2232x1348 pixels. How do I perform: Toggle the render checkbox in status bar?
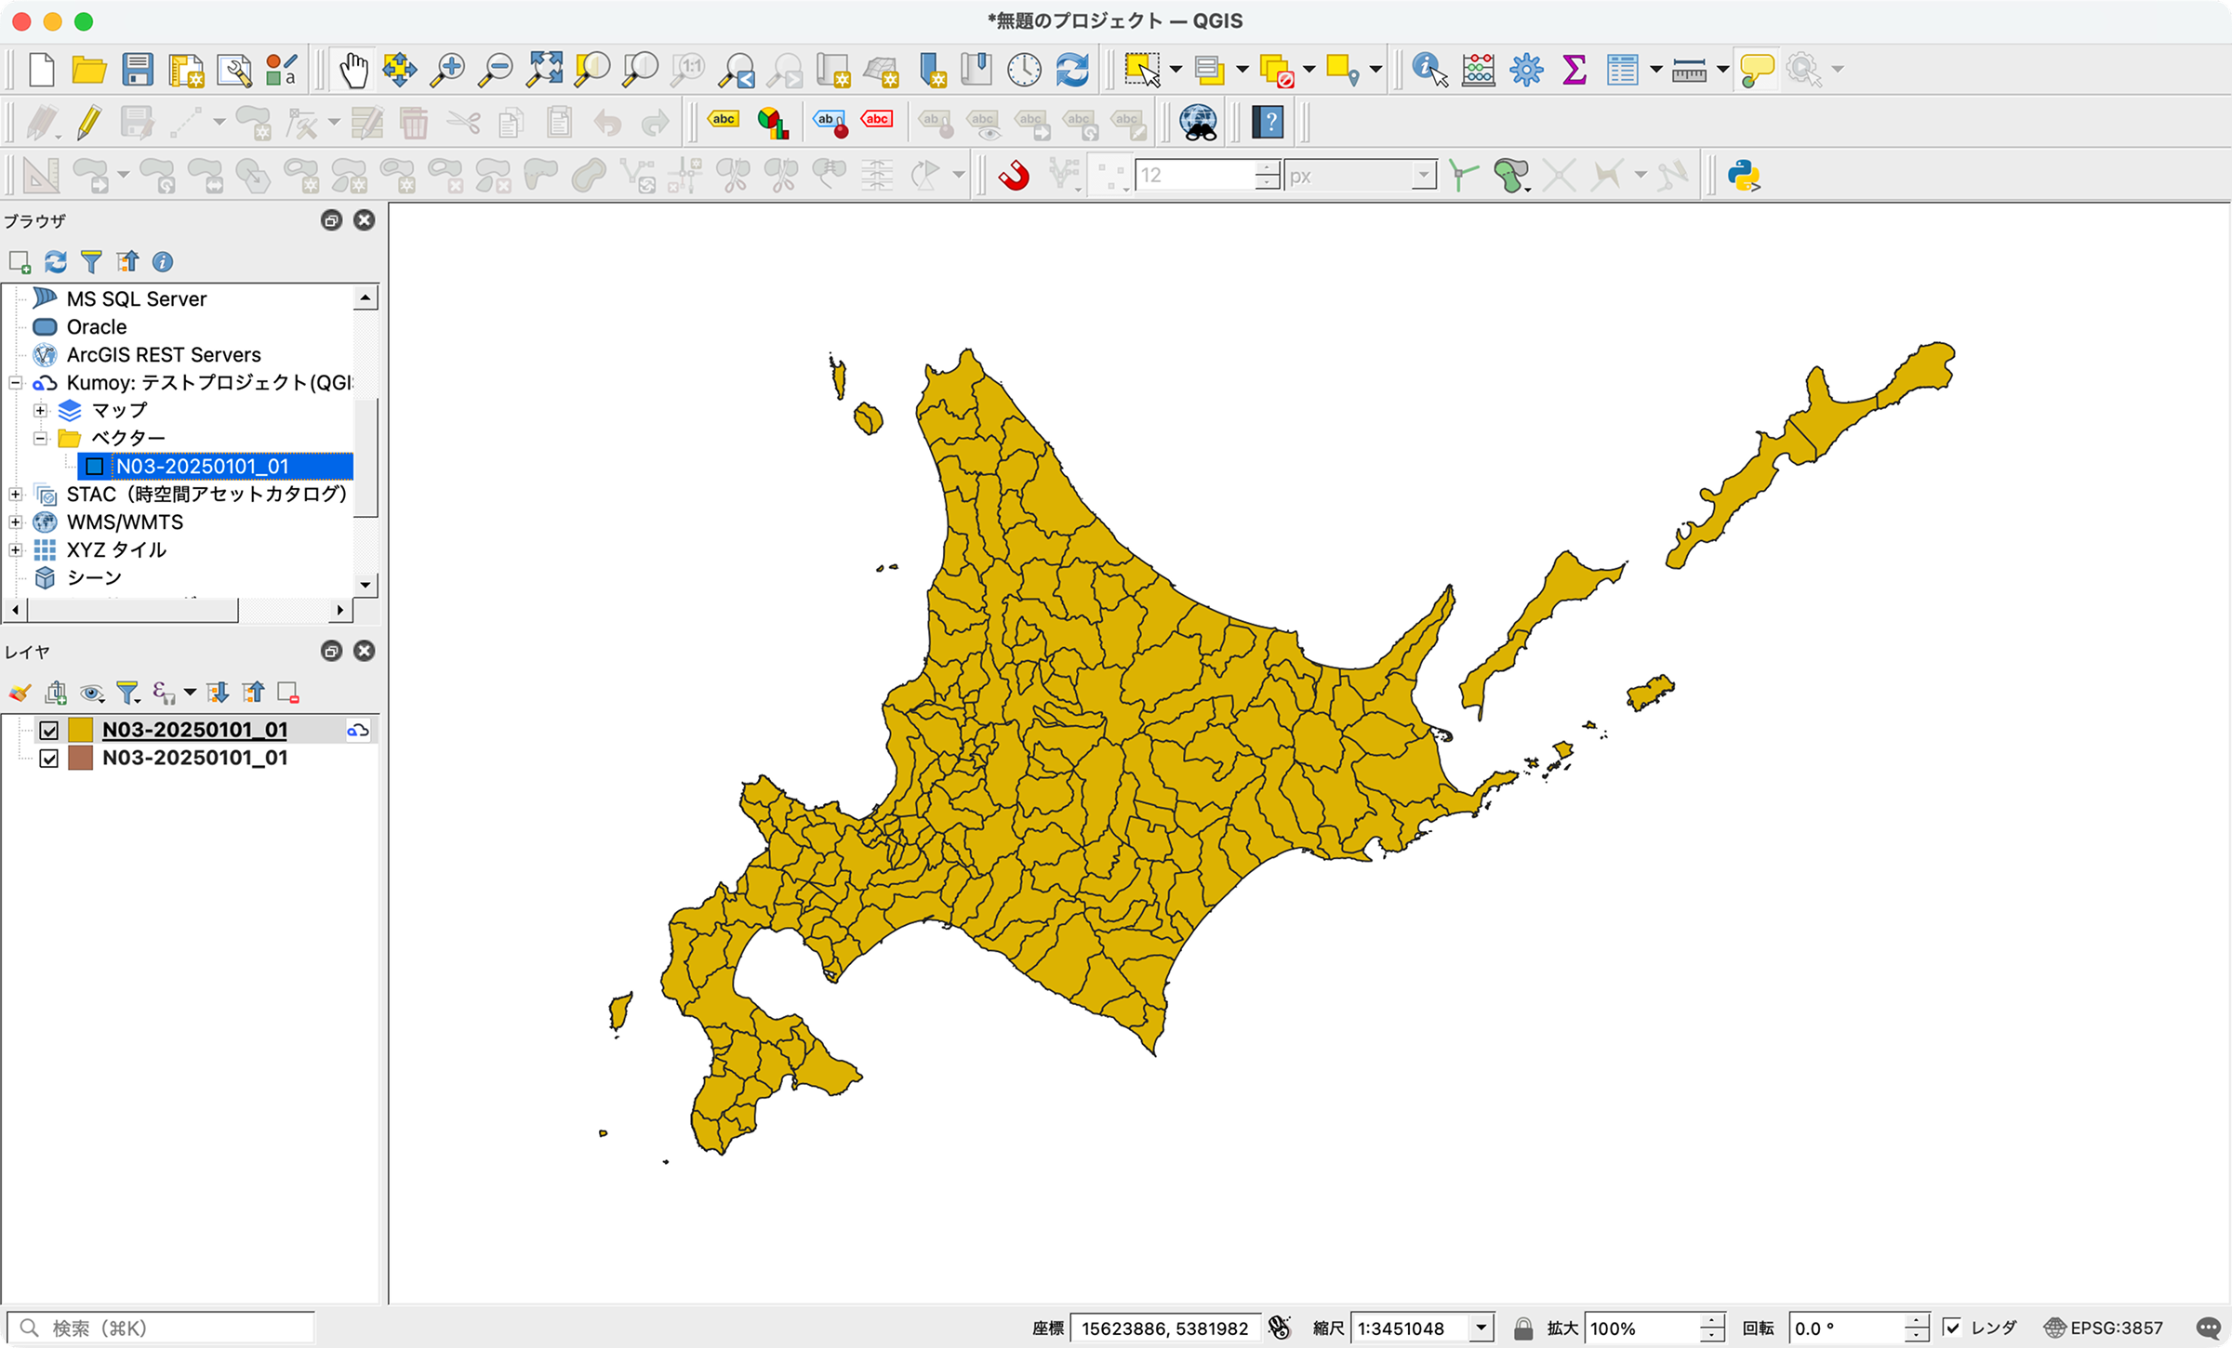pos(1952,1328)
